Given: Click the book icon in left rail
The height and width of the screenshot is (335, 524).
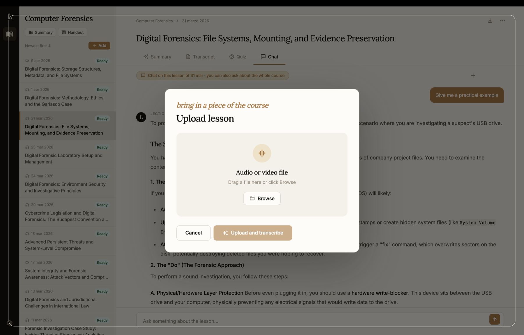Looking at the screenshot, I should 10,34.
